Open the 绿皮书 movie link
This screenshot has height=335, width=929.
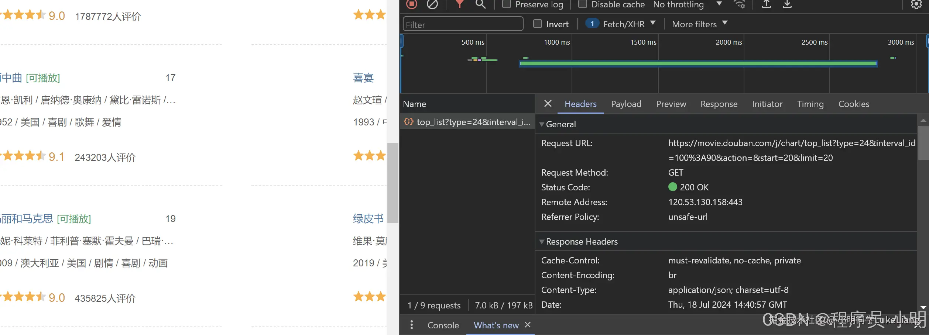click(368, 218)
